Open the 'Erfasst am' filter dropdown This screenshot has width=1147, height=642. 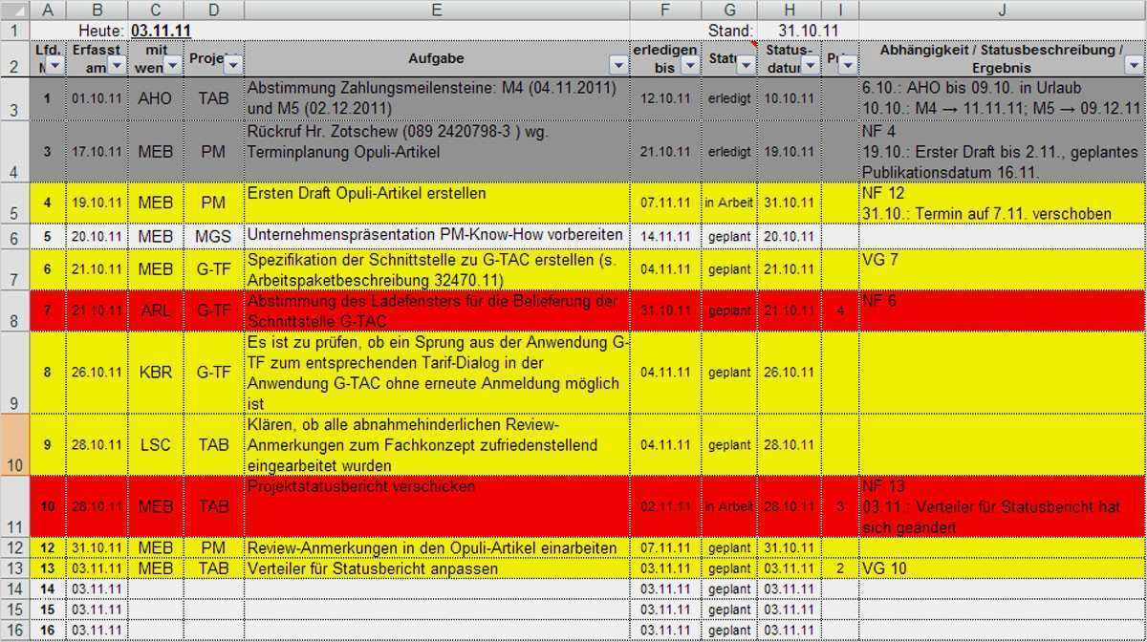pos(116,66)
